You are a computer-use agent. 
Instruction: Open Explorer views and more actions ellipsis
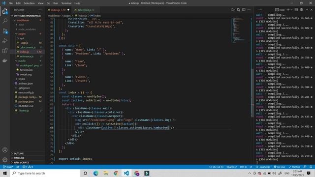tap(40, 10)
